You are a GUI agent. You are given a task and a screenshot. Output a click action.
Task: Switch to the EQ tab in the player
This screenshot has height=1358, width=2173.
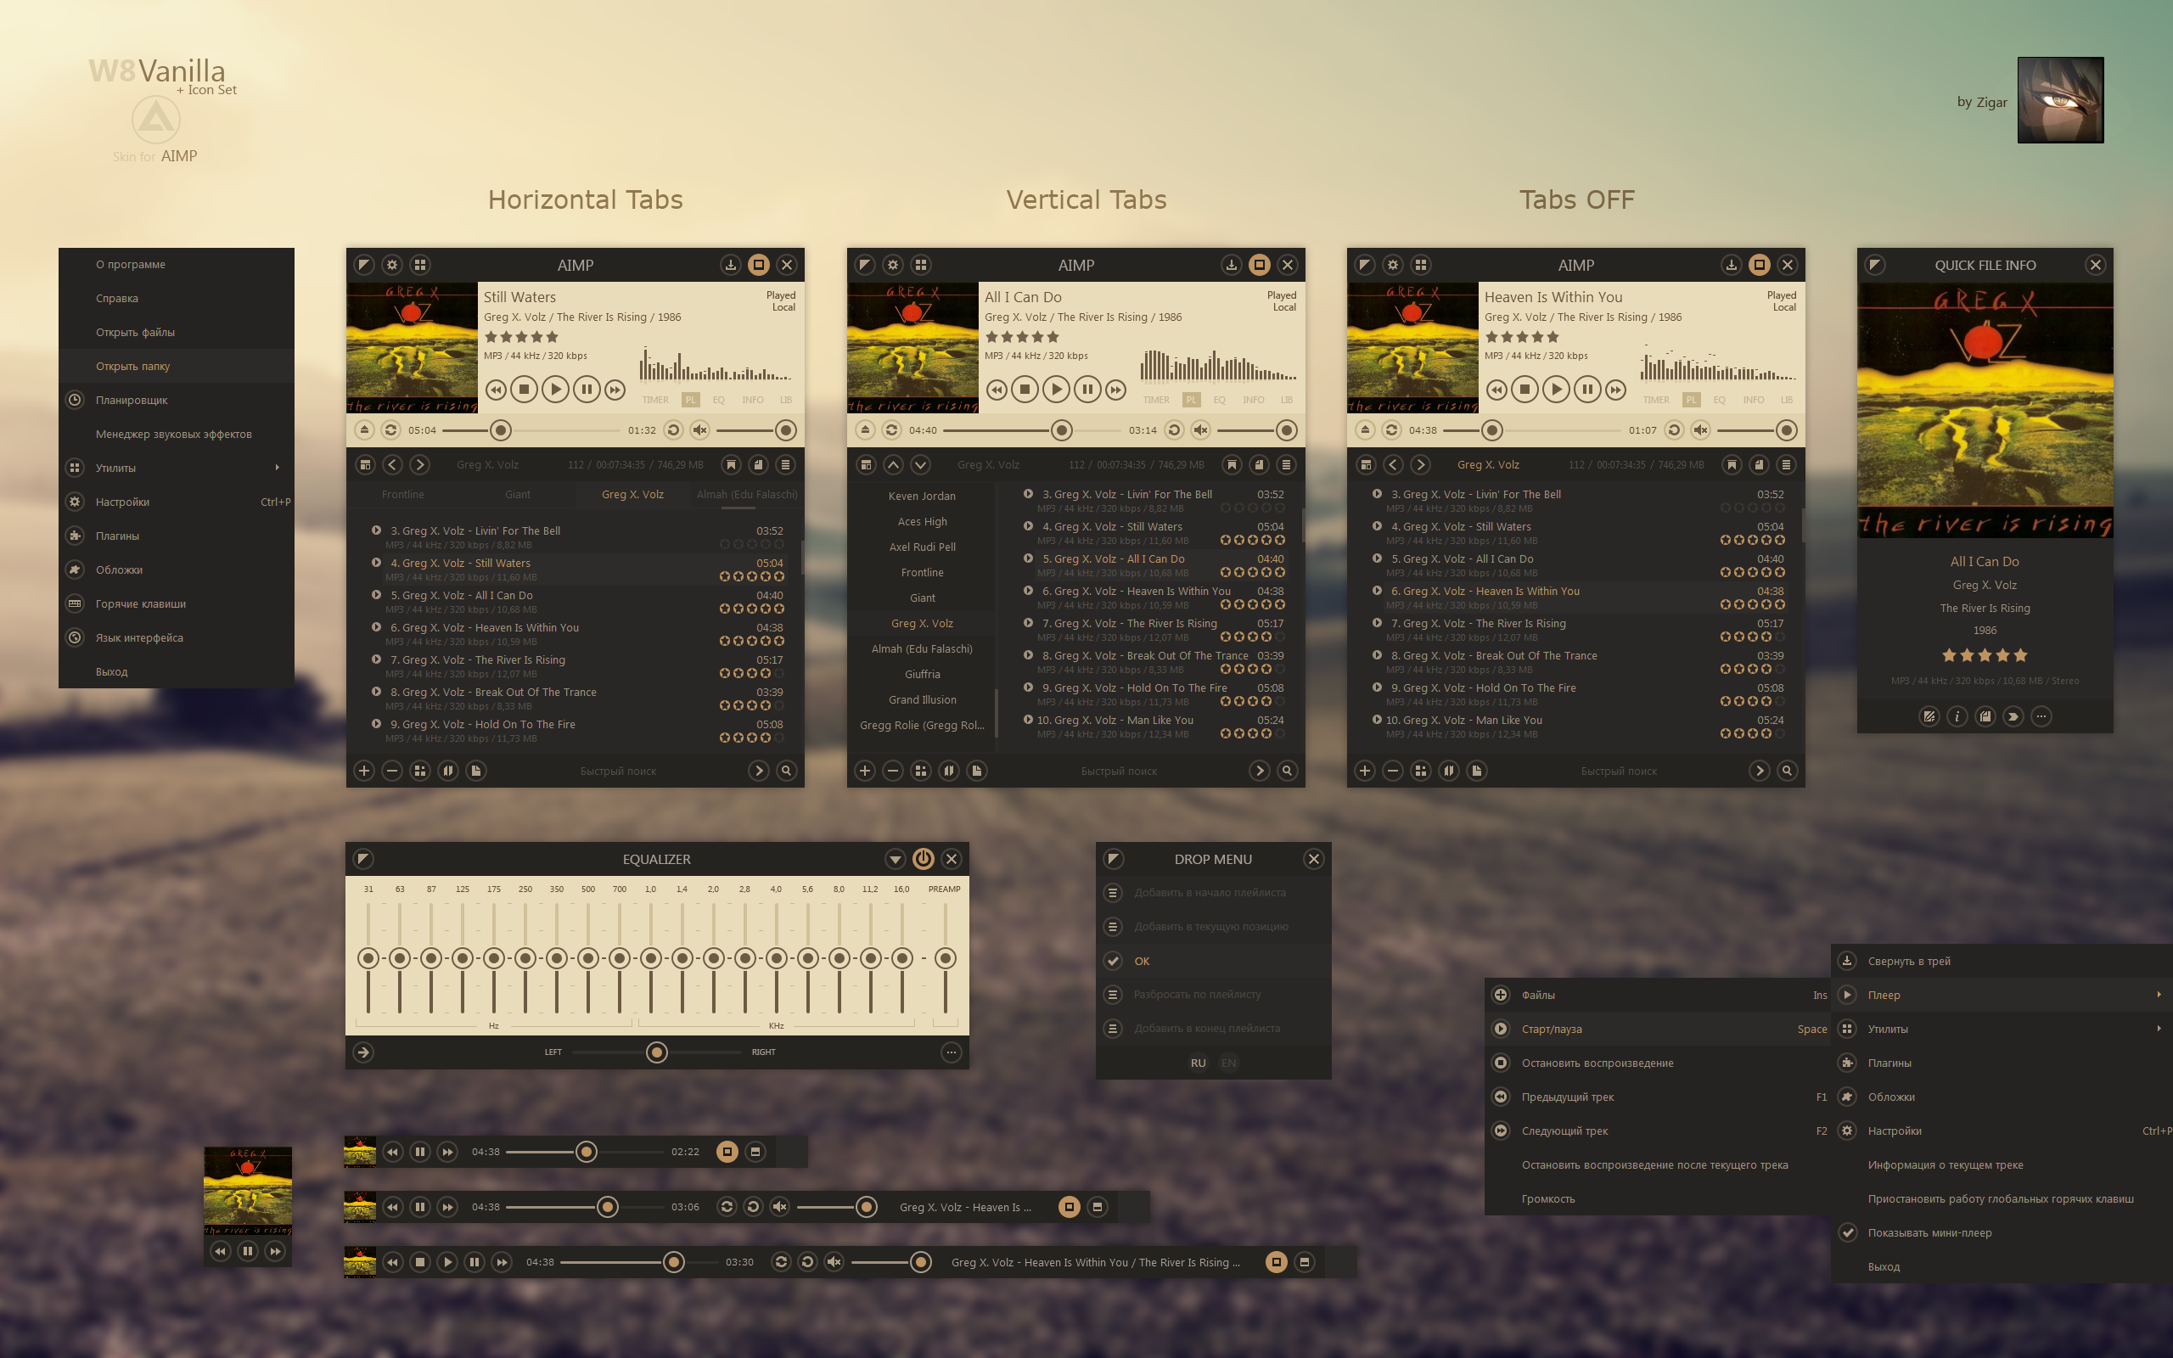tap(718, 400)
